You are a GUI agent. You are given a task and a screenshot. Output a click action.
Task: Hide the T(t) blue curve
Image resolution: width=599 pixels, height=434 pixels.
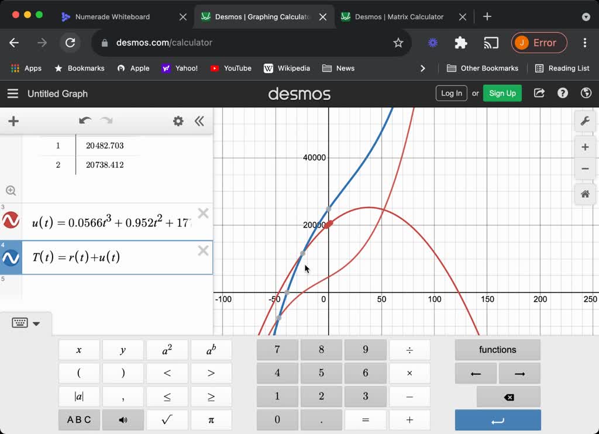[11, 257]
